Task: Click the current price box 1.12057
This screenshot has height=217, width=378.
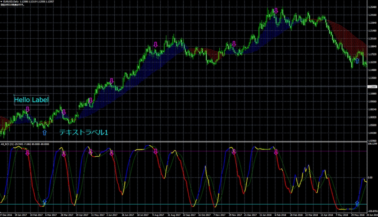Action: (372, 87)
